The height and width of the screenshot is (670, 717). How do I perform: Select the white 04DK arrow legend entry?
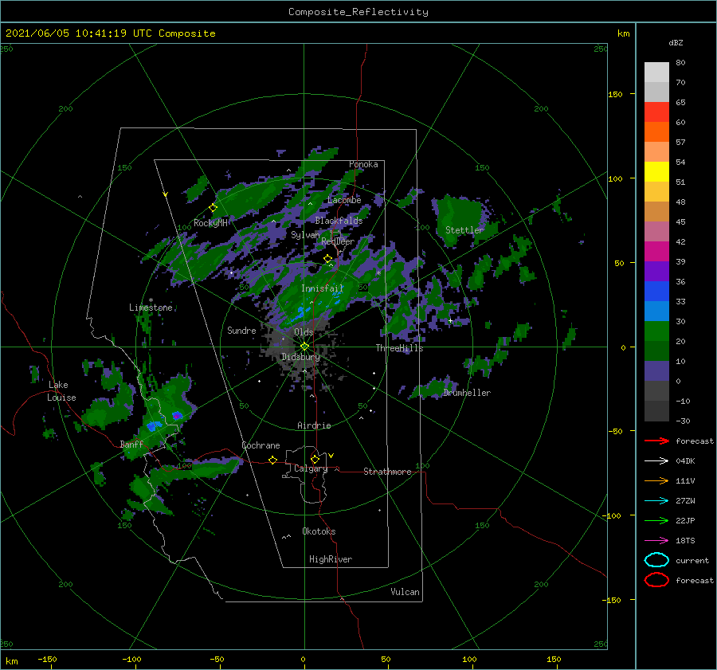[x=656, y=460]
